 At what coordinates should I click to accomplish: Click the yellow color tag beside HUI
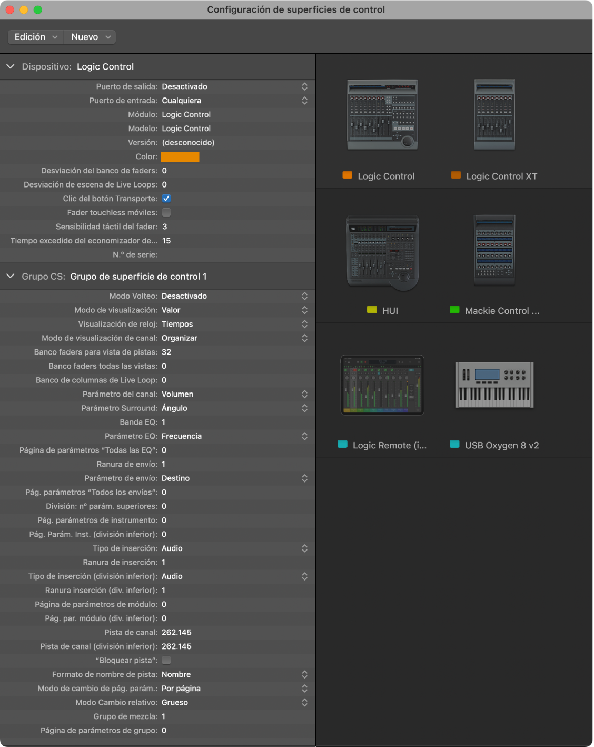click(372, 310)
